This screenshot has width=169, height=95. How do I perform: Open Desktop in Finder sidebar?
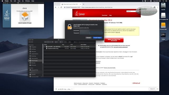(x=34, y=56)
